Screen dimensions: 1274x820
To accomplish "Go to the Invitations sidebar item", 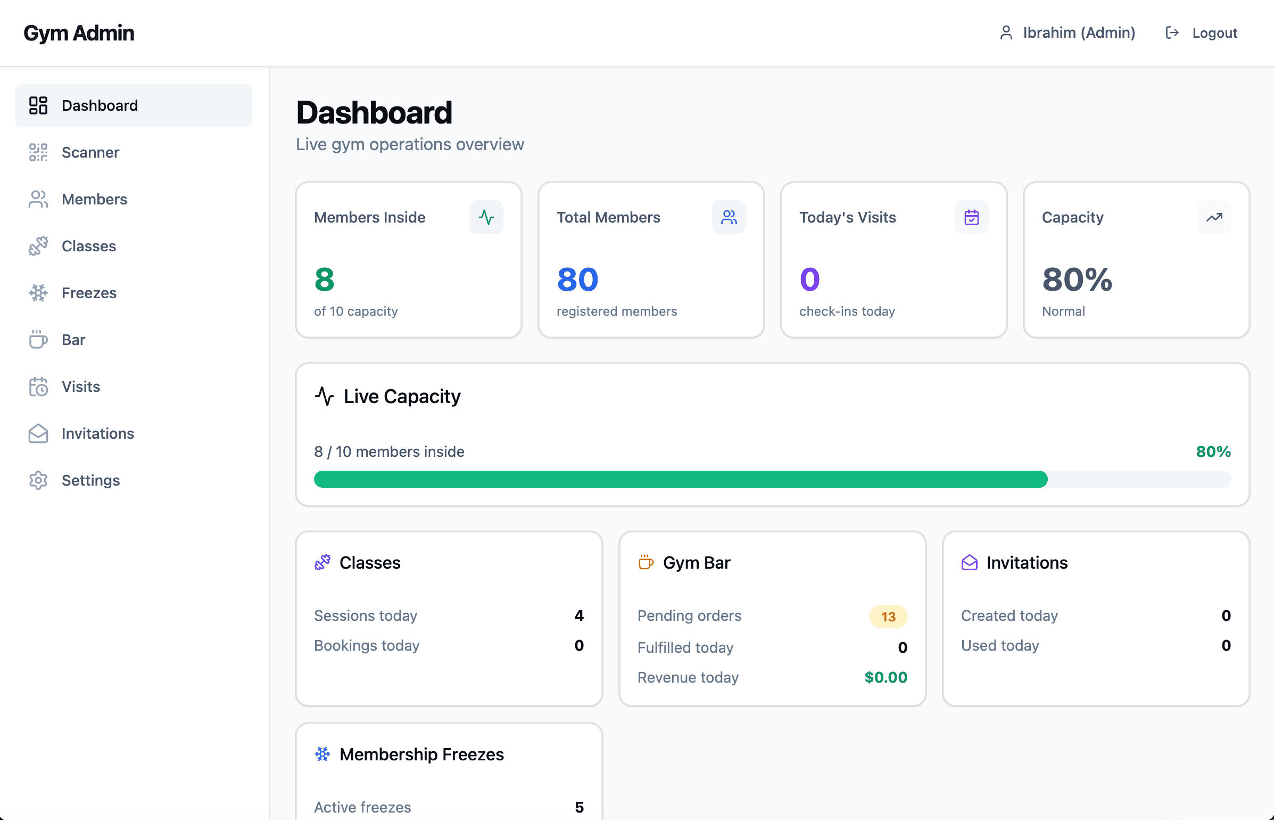I will tap(97, 433).
